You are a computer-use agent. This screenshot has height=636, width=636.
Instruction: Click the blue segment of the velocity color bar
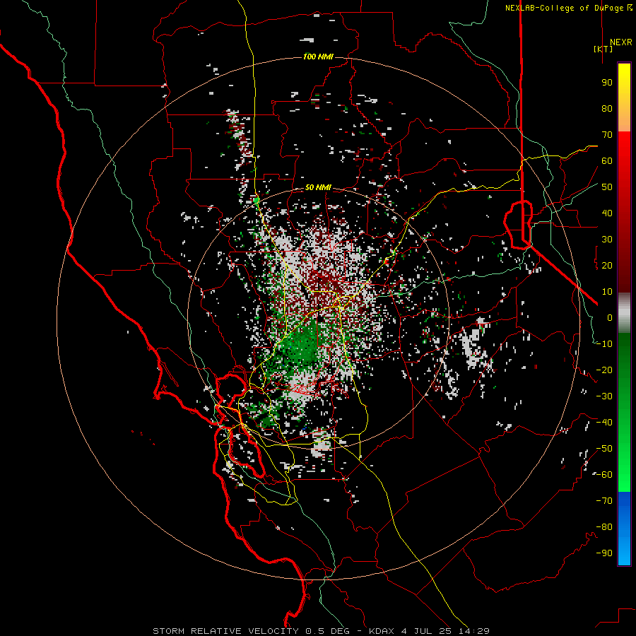click(x=624, y=529)
